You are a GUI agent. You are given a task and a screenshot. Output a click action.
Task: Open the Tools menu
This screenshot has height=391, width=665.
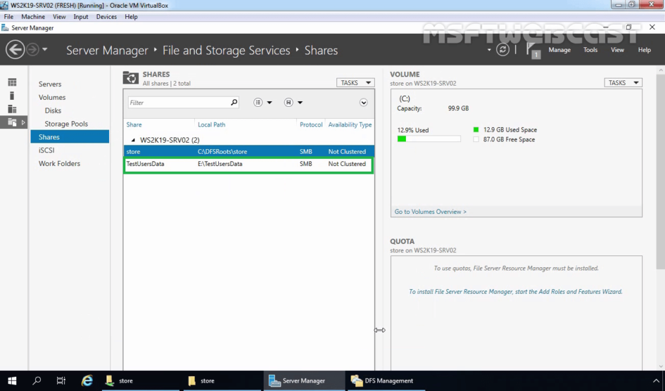point(590,49)
